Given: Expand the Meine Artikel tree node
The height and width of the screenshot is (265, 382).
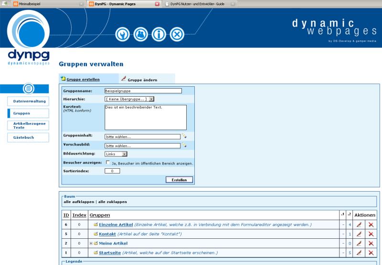Looking at the screenshot, I should coord(91,244).
